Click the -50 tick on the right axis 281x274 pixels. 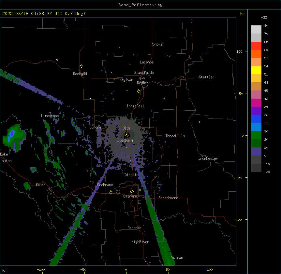coord(239,178)
